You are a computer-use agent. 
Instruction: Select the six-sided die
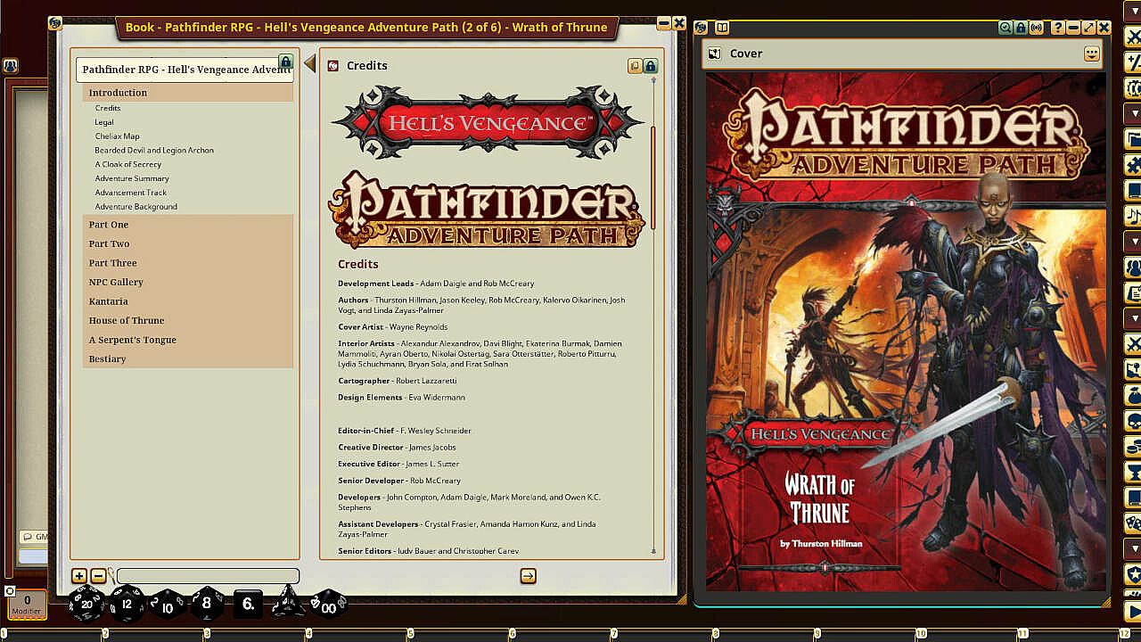(x=248, y=605)
